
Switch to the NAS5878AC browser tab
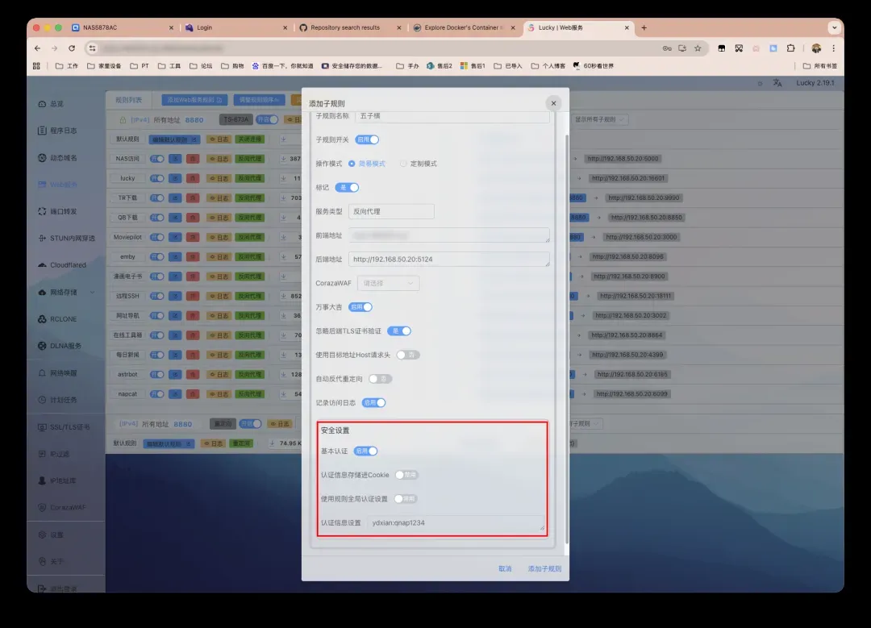coord(121,27)
